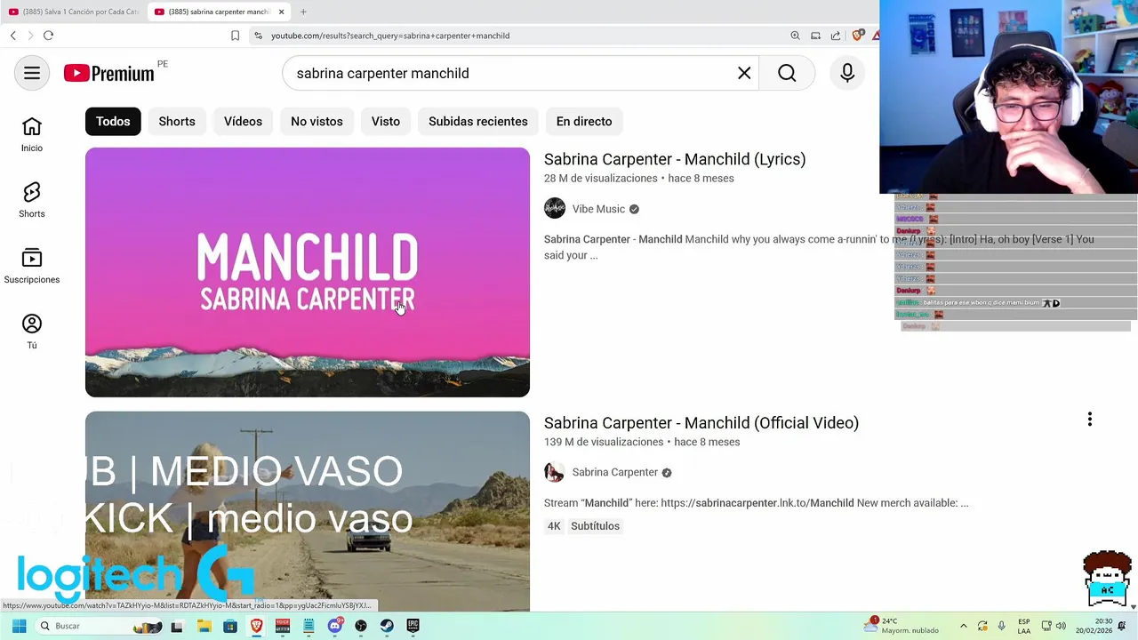Screen dimensions: 1138x640
Task: Click the Subtítulos badge
Action: click(595, 526)
